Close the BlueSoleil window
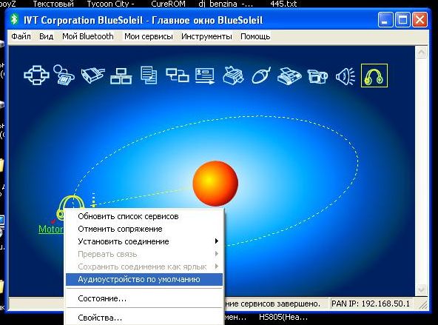The height and width of the screenshot is (325, 438). click(420, 20)
